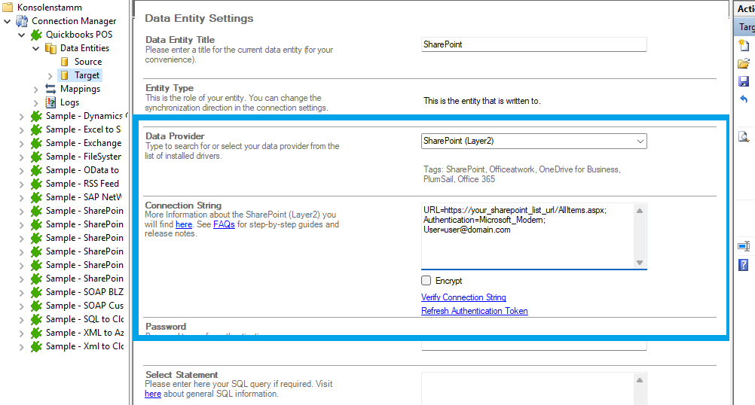Click Connection String scrollbar down arrow

click(x=640, y=263)
